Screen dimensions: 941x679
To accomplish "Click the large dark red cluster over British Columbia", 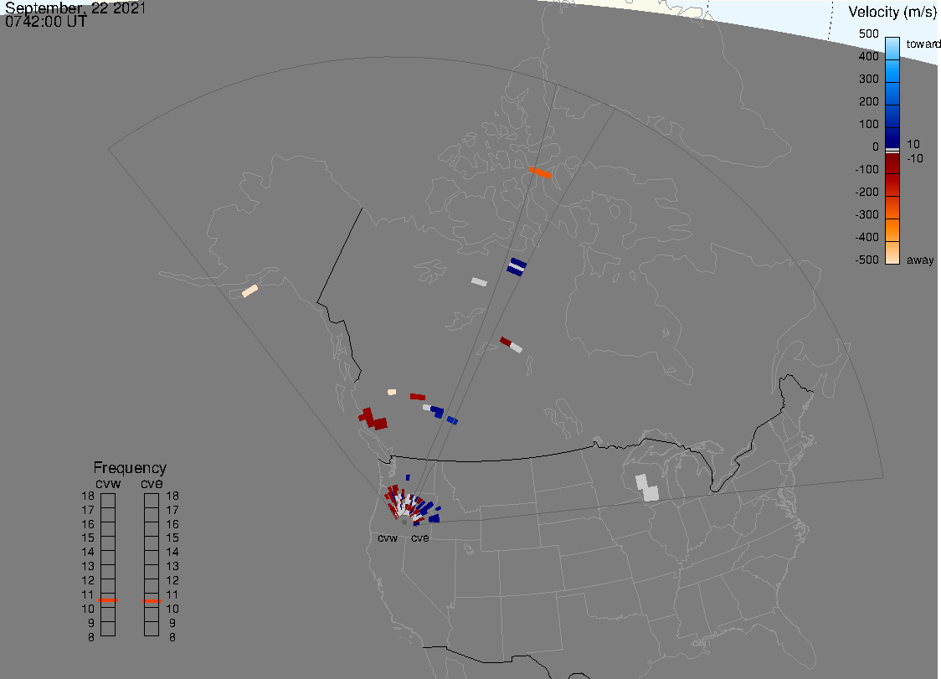I will [373, 419].
